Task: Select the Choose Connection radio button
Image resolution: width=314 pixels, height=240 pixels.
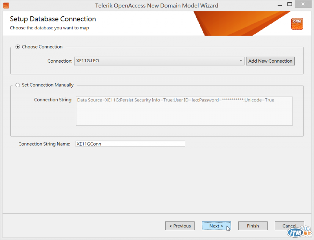Action: 18,47
